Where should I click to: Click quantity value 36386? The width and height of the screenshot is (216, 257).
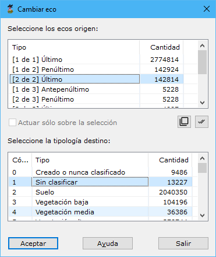pos(178,212)
